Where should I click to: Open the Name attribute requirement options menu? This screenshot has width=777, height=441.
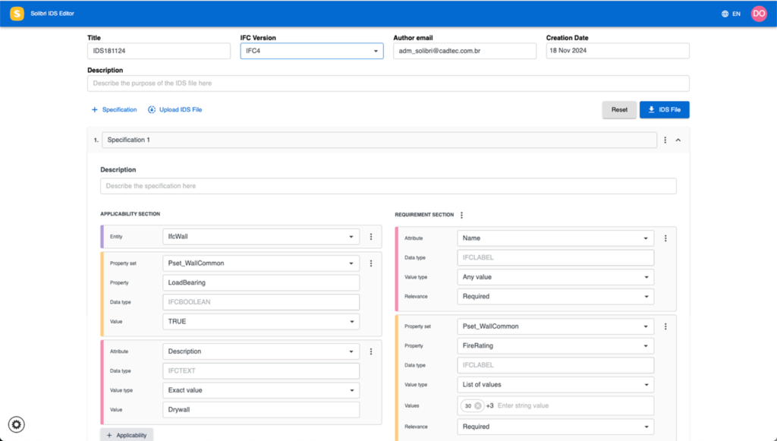(x=665, y=238)
